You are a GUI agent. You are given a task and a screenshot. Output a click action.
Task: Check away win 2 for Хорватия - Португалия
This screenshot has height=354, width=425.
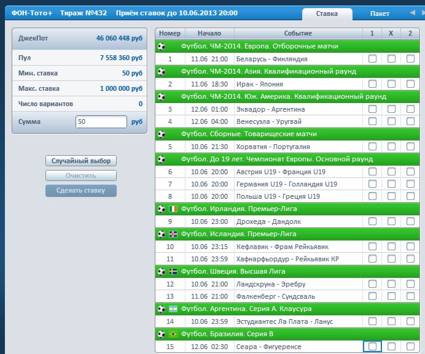click(x=410, y=146)
